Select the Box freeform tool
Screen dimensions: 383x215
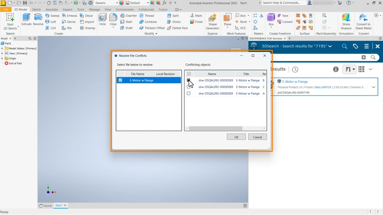271,20
